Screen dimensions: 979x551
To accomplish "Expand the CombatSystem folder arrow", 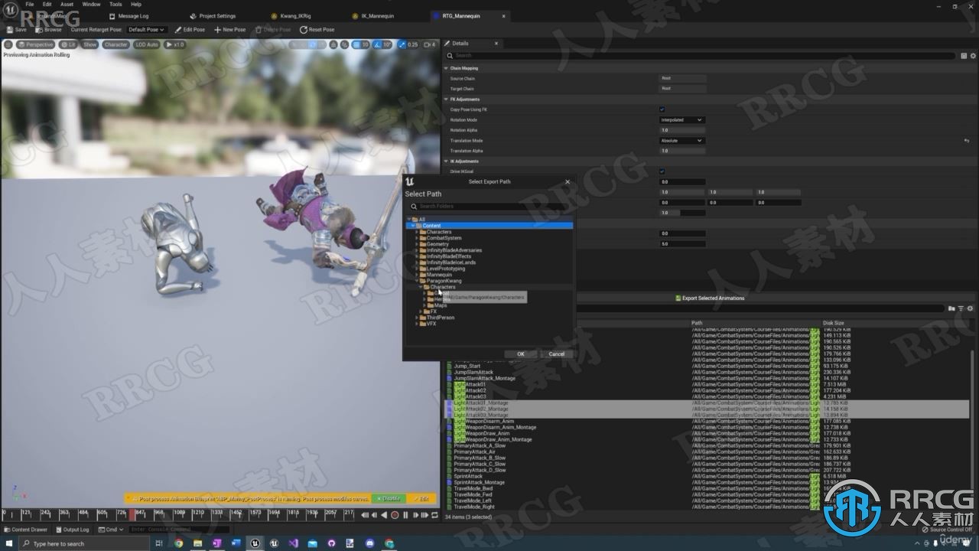I will point(417,238).
